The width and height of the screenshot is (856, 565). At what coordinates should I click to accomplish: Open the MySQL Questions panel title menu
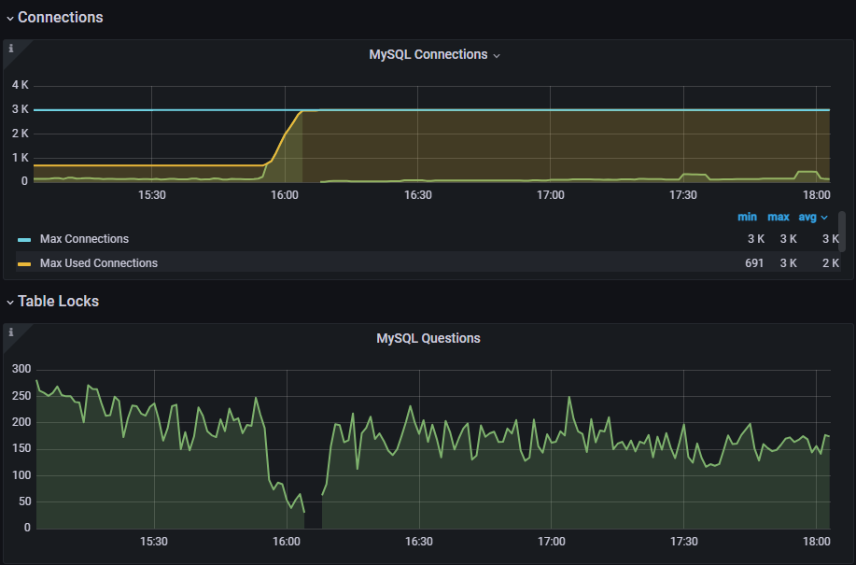[428, 338]
